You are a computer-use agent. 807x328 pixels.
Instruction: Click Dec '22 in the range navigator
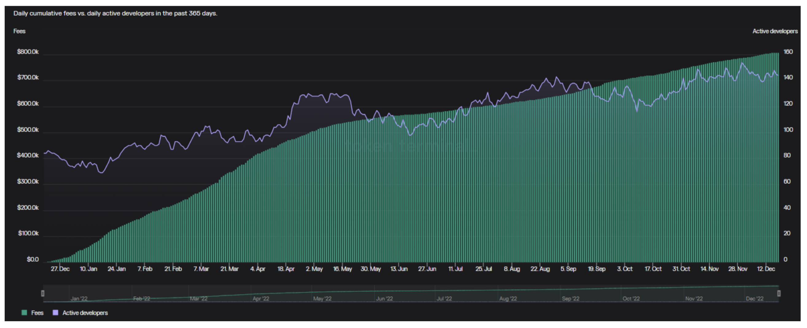pyautogui.click(x=755, y=299)
